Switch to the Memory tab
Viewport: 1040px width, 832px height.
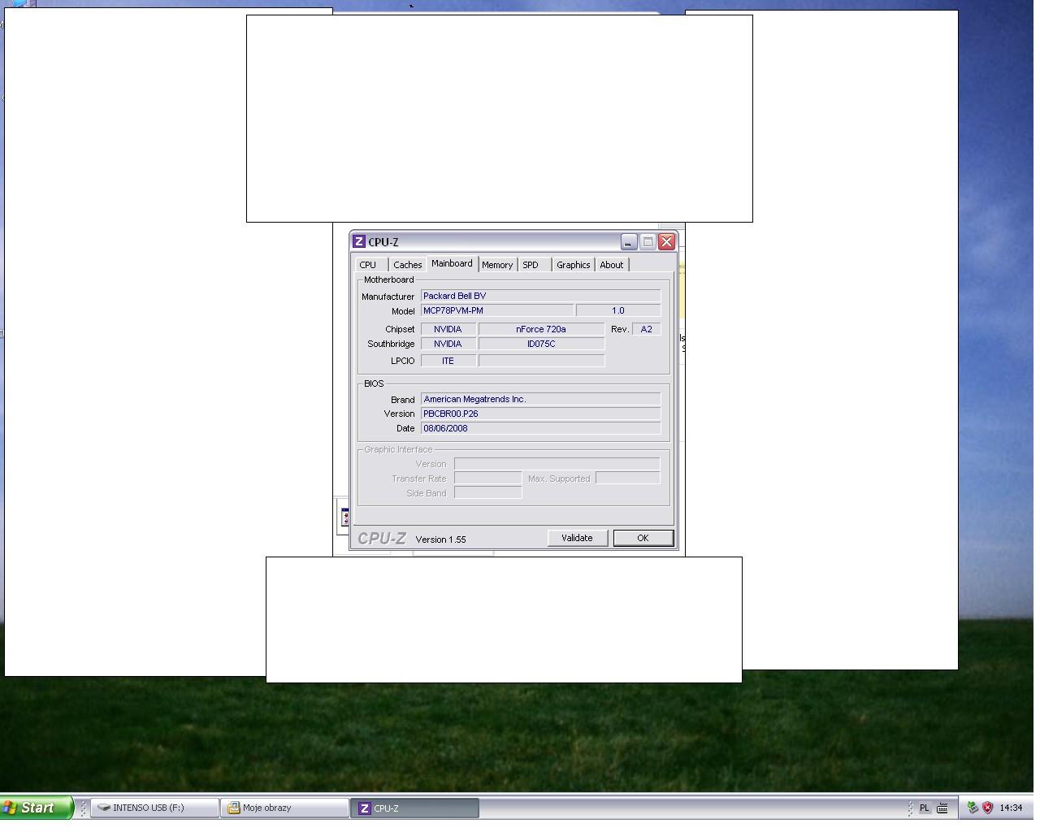497,265
